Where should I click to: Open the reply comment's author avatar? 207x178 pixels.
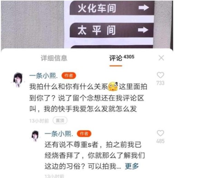(35, 136)
